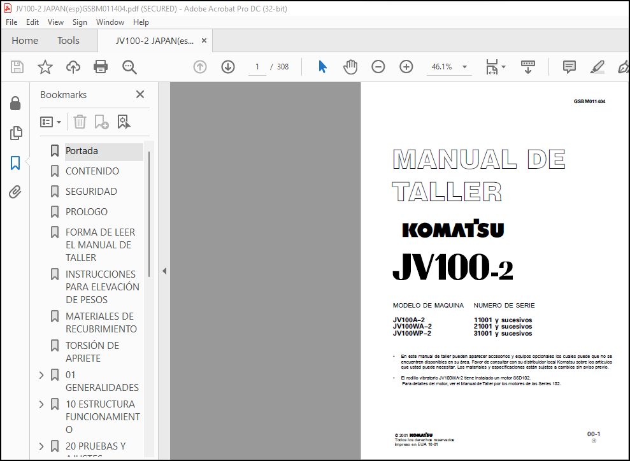Add document to starred favorites

45,67
